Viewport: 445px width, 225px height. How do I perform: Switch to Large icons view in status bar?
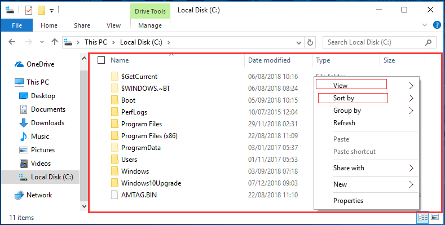(435, 218)
